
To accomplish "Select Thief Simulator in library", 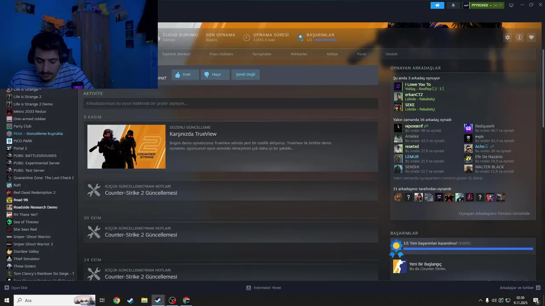I will click(26, 259).
